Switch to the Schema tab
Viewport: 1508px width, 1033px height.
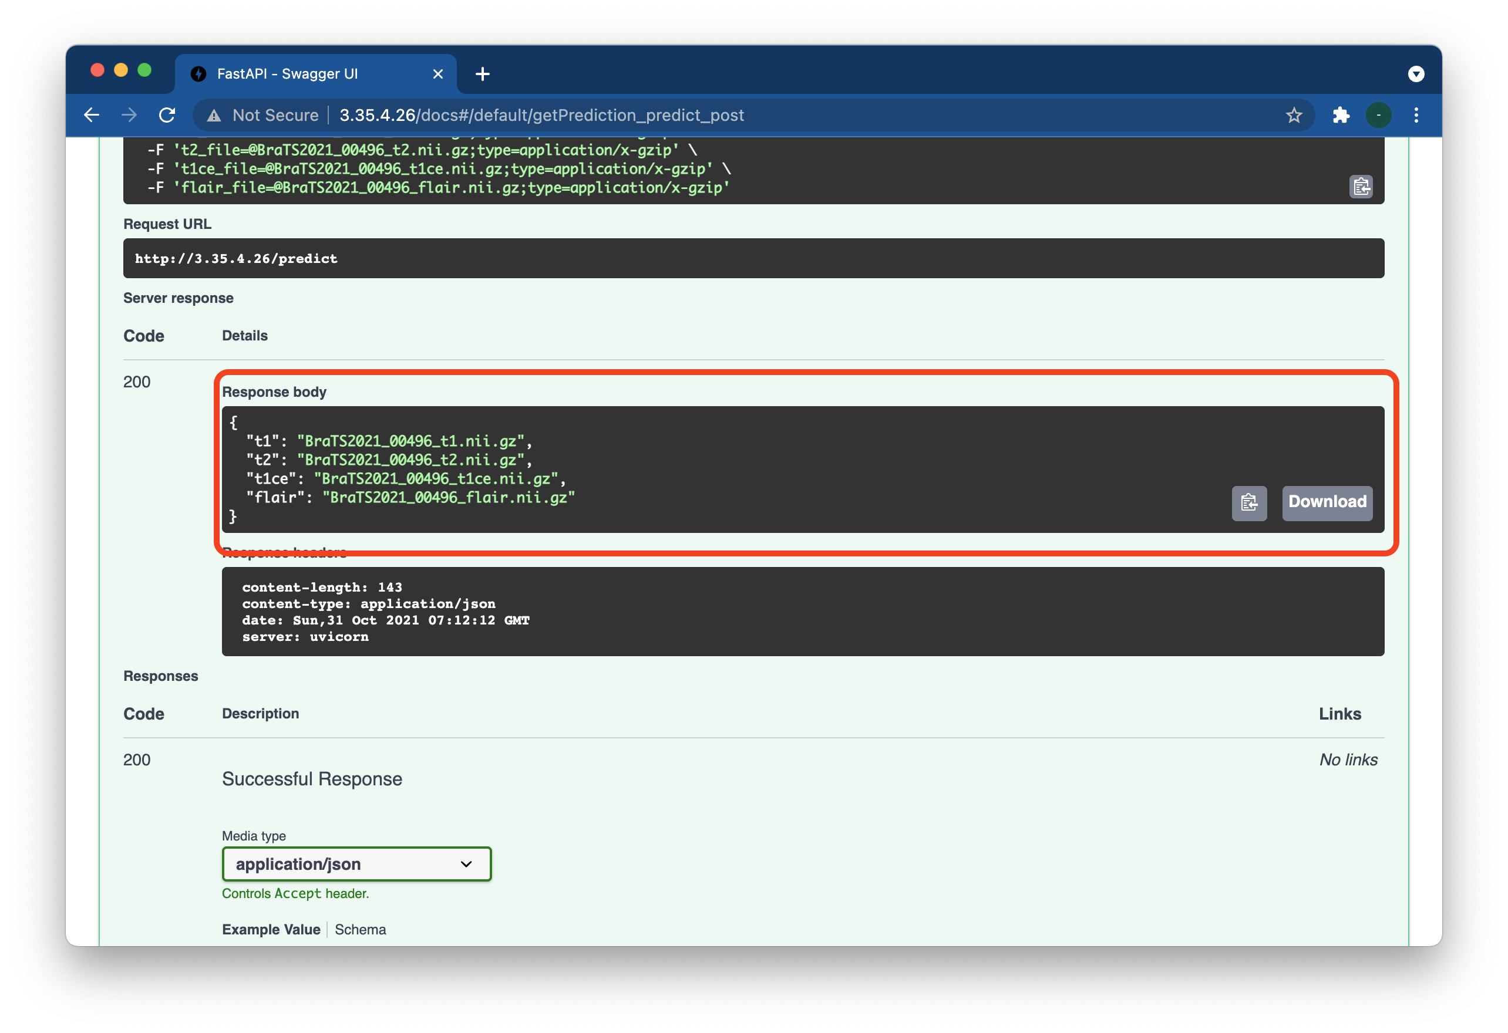pos(360,929)
